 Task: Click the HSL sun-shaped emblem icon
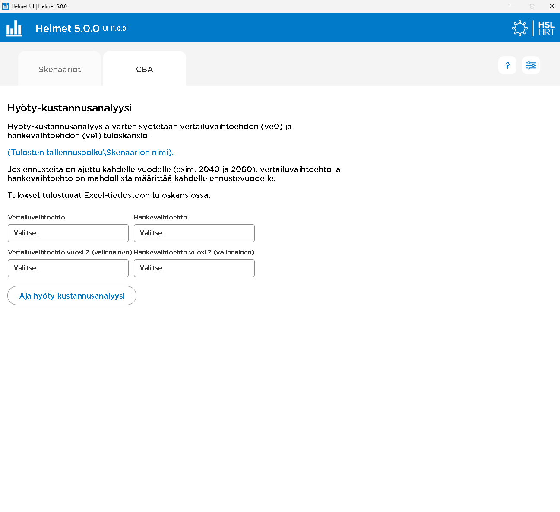519,29
